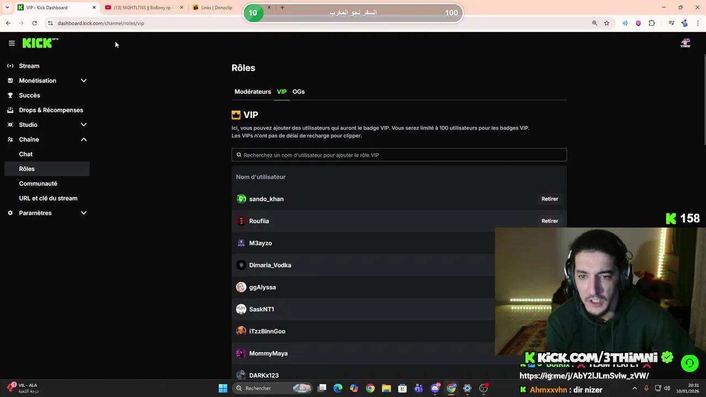Click Roufiia's avatar
This screenshot has height=397, width=706.
pyautogui.click(x=241, y=221)
